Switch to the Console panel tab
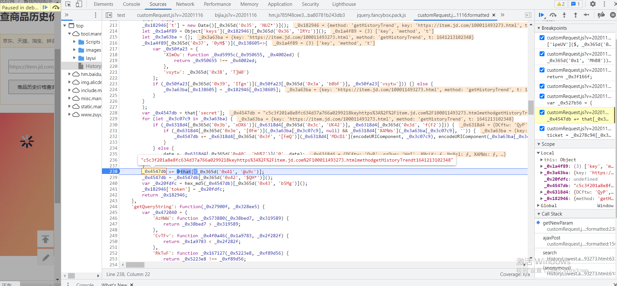The image size is (617, 286). (x=131, y=4)
